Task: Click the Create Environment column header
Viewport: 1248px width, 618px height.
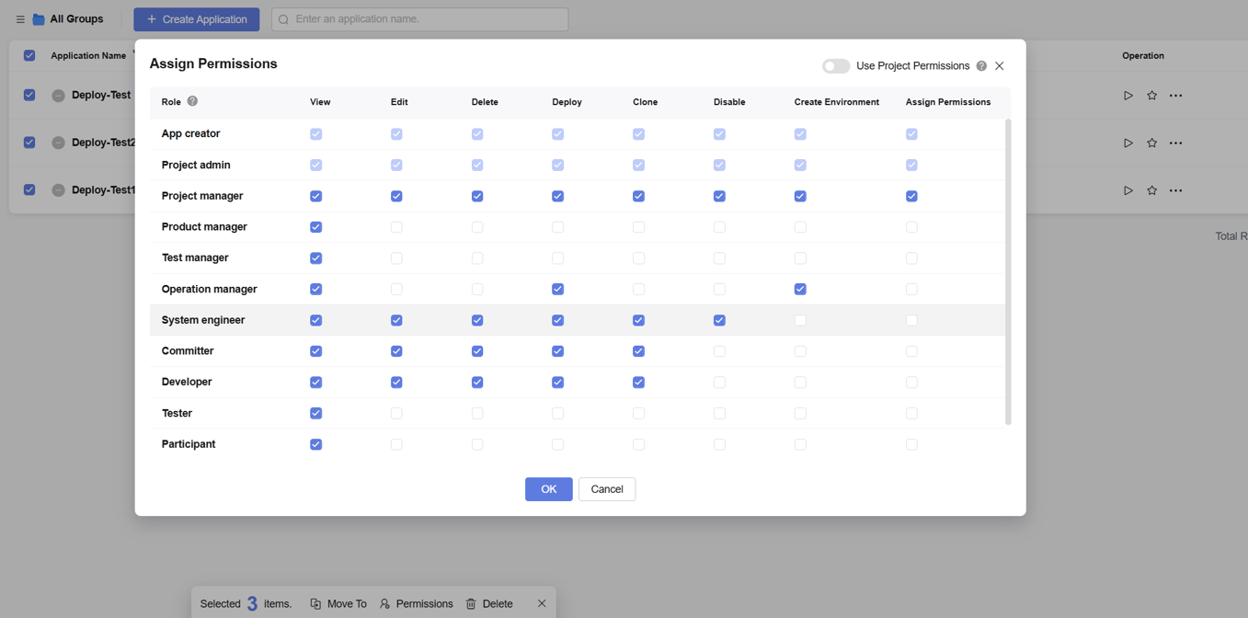Action: tap(836, 102)
